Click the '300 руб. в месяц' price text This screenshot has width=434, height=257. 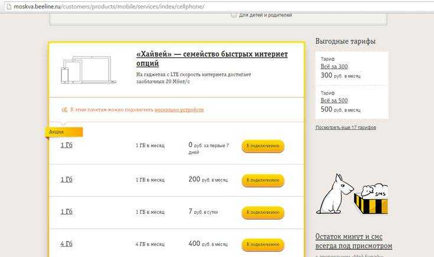341,76
